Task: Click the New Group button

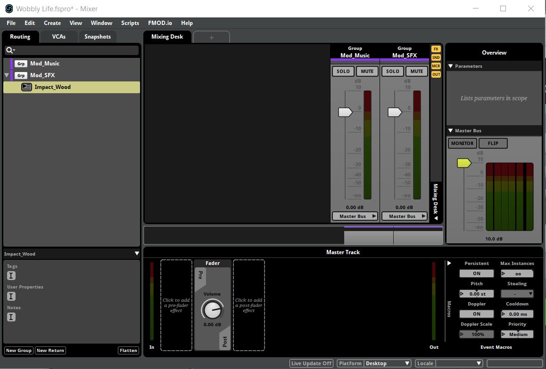Action: coord(18,351)
